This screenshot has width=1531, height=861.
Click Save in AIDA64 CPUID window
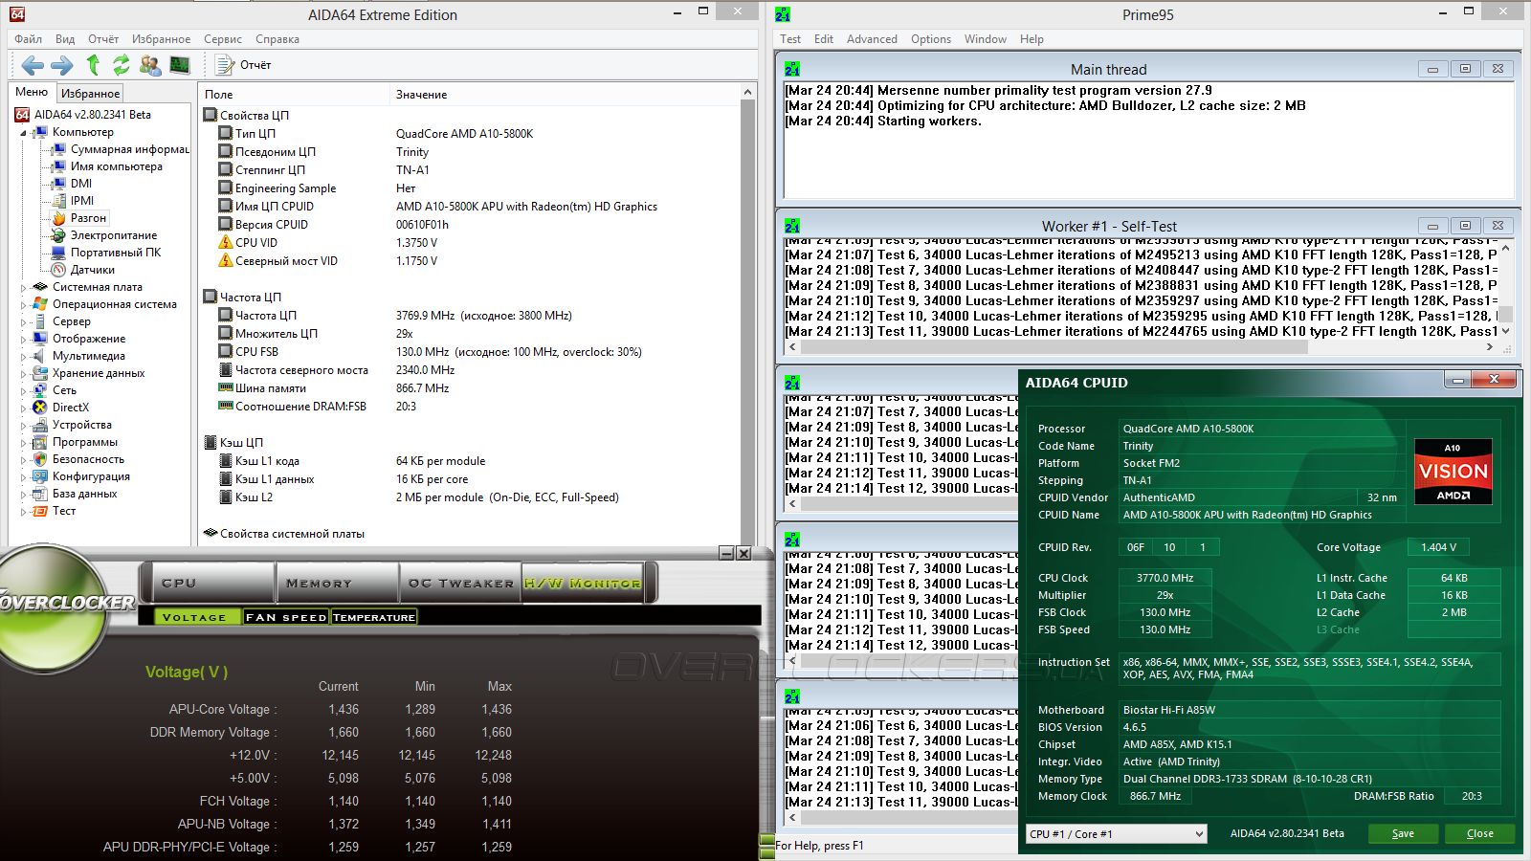1403,834
